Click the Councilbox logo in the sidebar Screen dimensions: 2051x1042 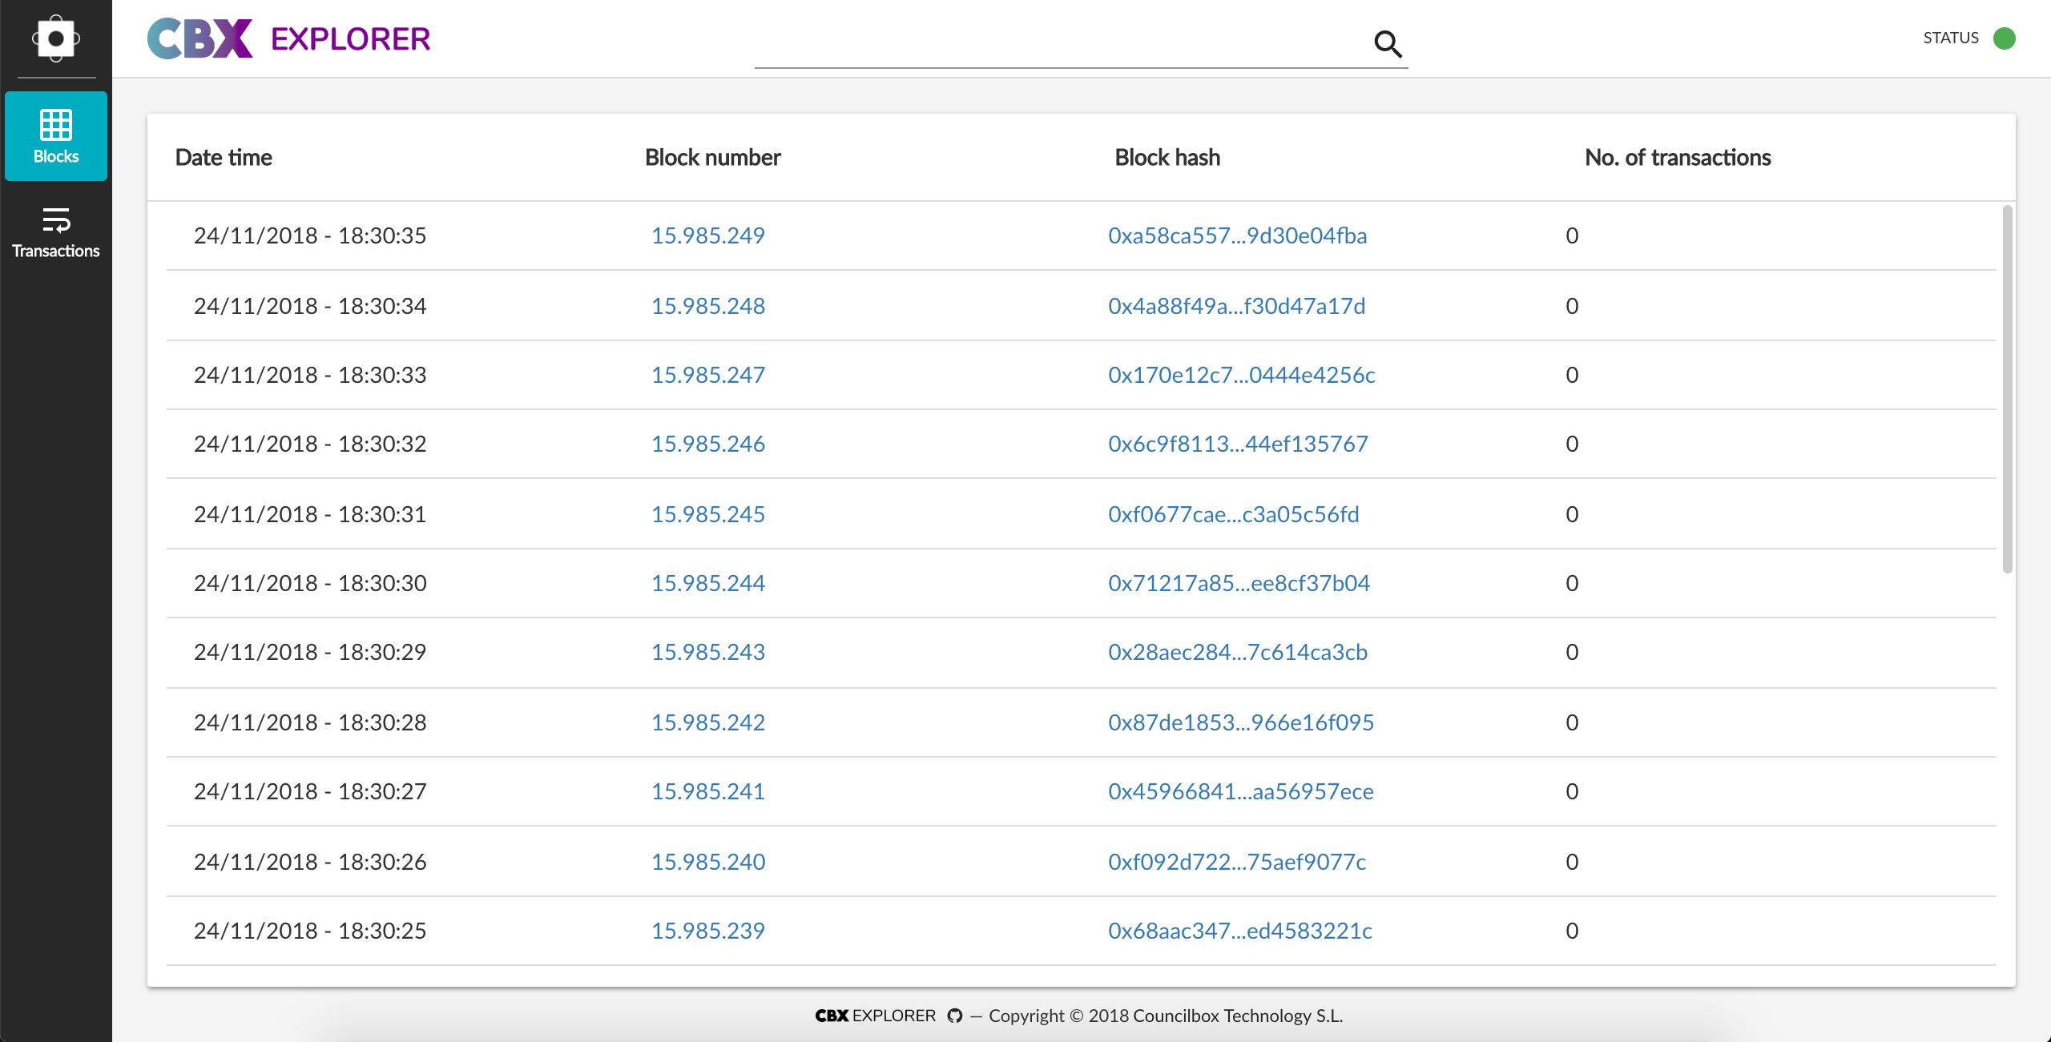56,38
